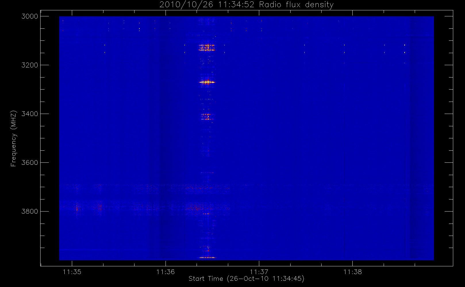Click the 3000 frequency tick label
The height and width of the screenshot is (287, 465).
coord(30,16)
